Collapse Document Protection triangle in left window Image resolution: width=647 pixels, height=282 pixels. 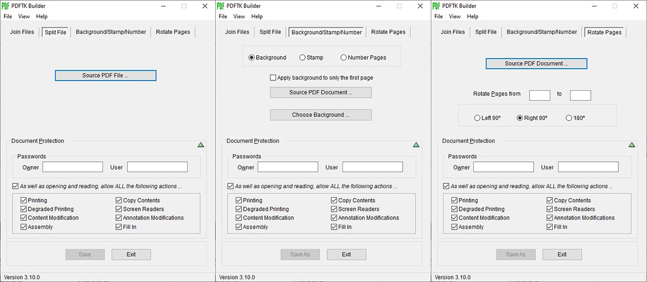tap(201, 145)
